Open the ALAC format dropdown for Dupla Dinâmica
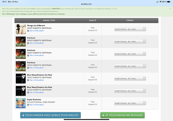Viewport: 173px width, 121px height. 130,103
